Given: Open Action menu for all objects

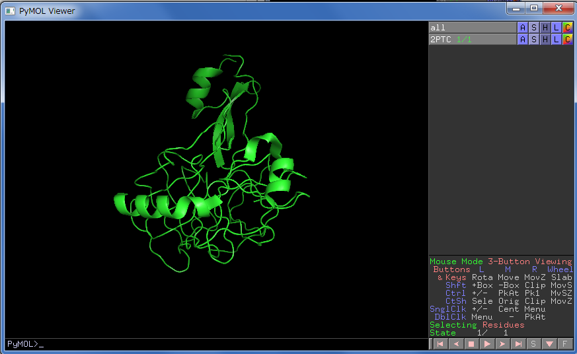Looking at the screenshot, I should pos(523,28).
